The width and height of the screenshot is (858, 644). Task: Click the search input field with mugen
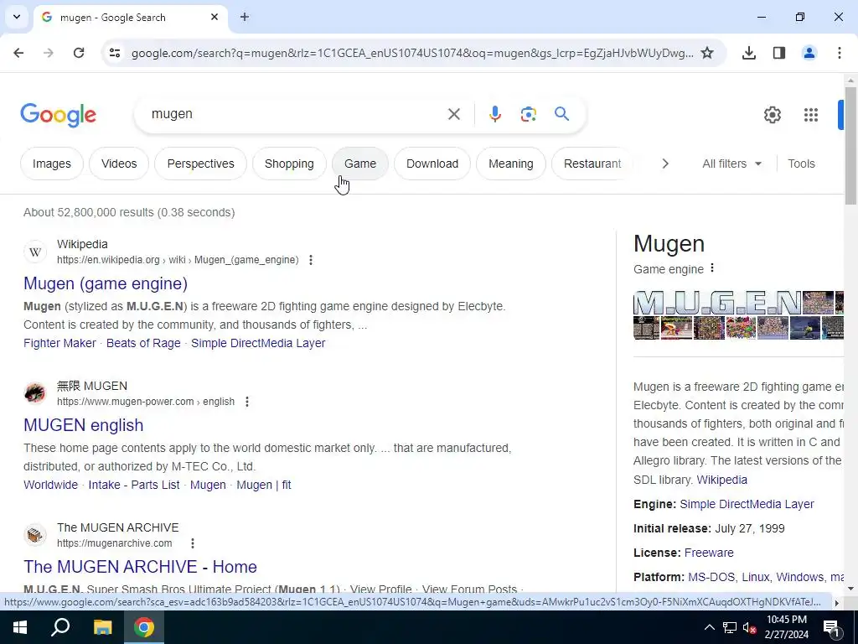click(296, 114)
